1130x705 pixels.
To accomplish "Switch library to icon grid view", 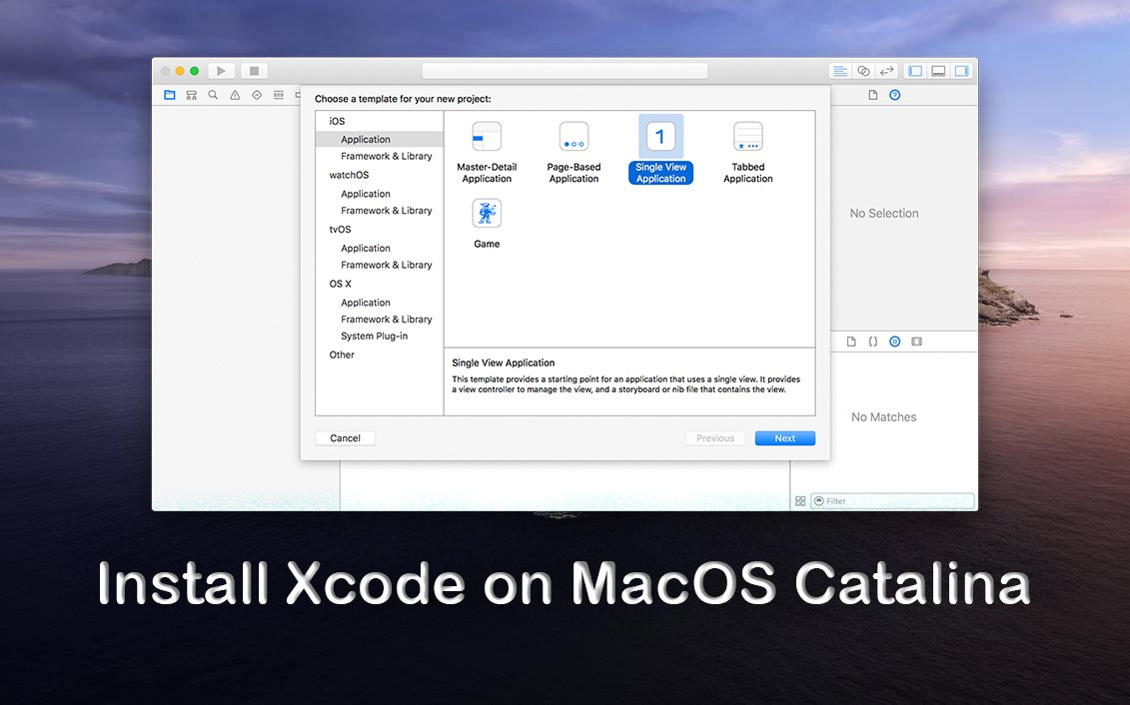I will point(800,501).
